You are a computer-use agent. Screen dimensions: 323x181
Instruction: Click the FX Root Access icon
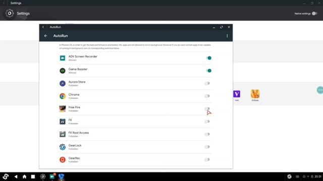(x=63, y=134)
